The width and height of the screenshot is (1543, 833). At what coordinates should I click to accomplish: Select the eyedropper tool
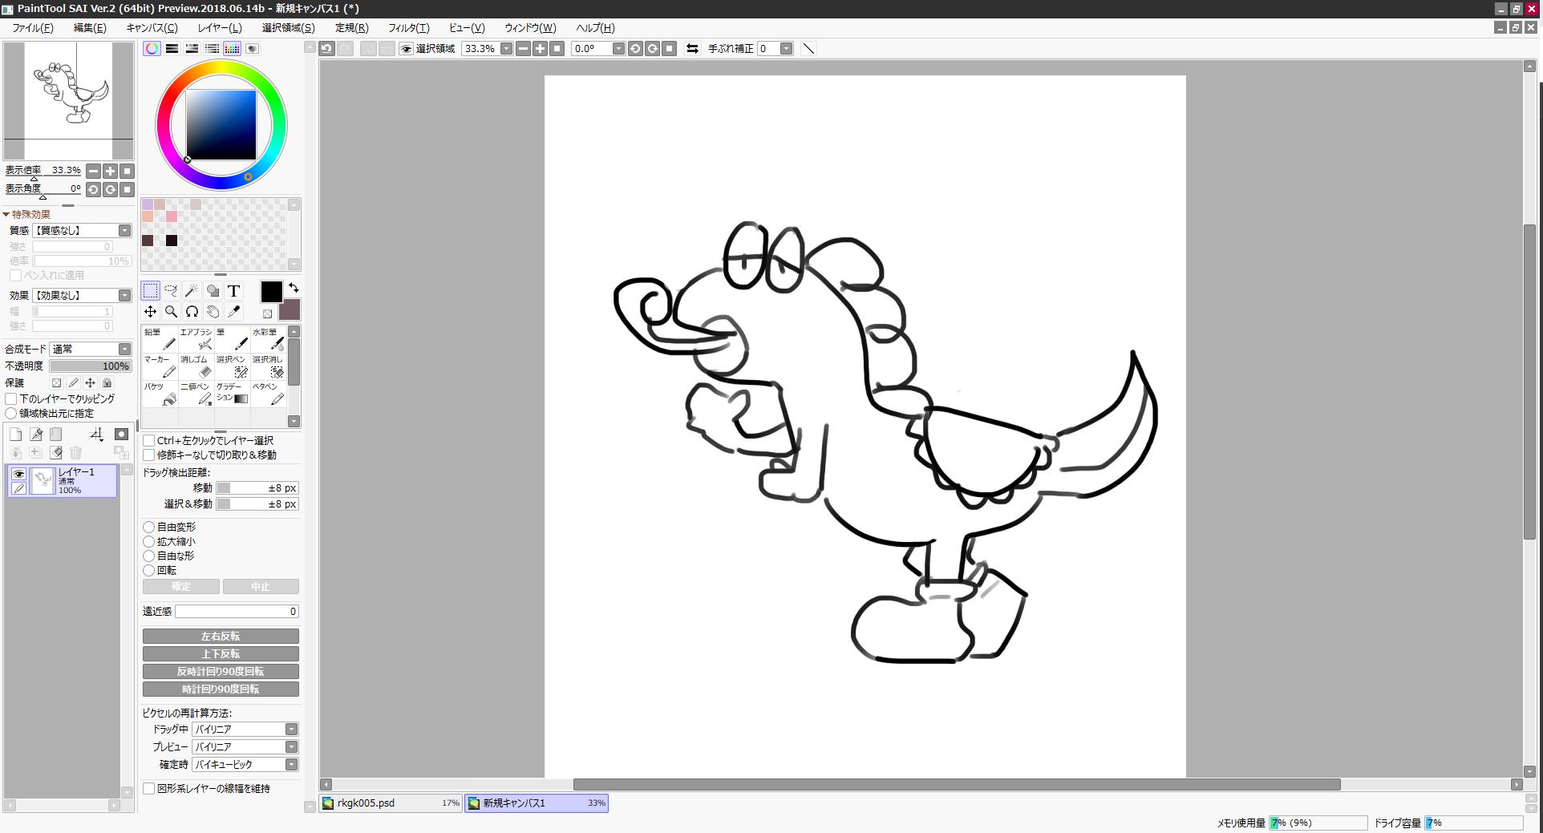point(233,311)
